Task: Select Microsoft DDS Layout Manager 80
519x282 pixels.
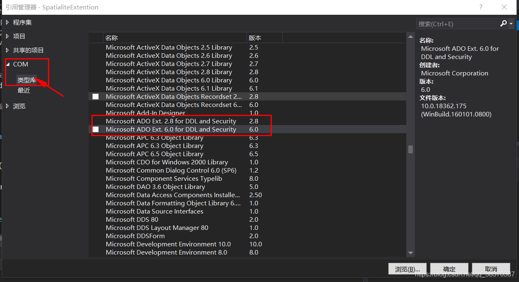Action: click(248, 228)
